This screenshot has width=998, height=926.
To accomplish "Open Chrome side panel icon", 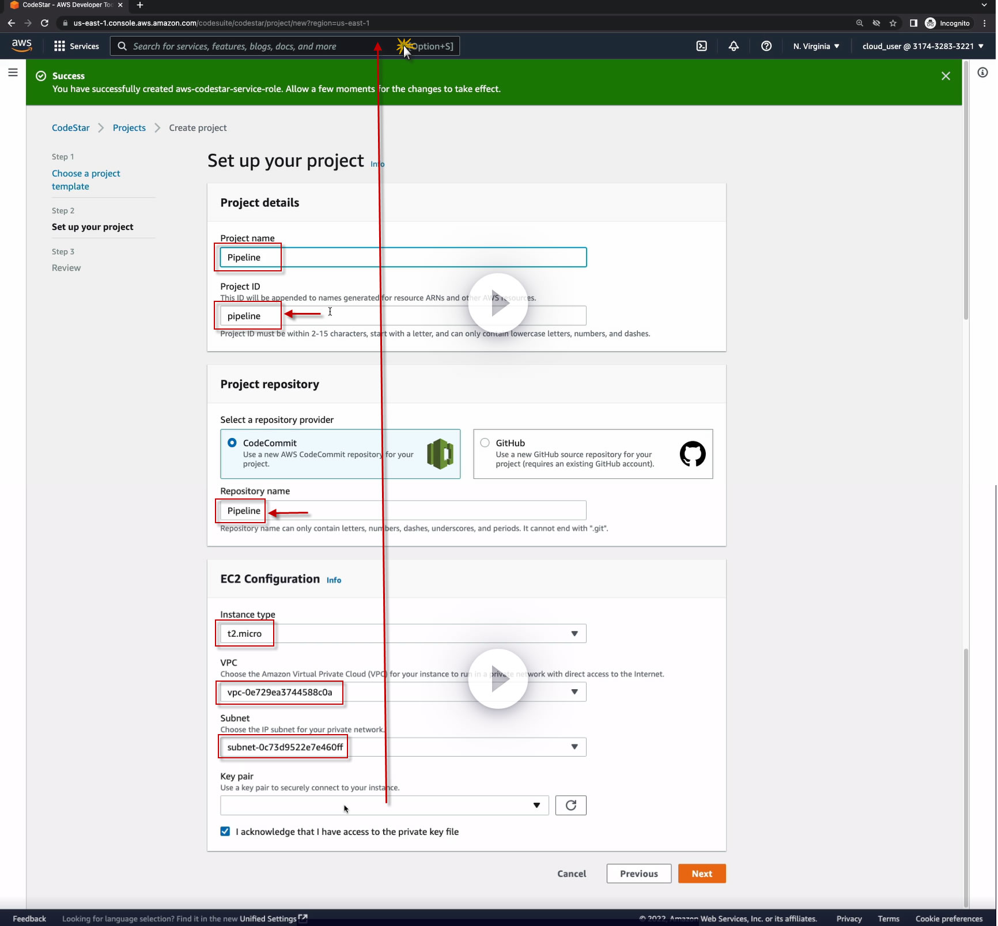I will (x=913, y=23).
